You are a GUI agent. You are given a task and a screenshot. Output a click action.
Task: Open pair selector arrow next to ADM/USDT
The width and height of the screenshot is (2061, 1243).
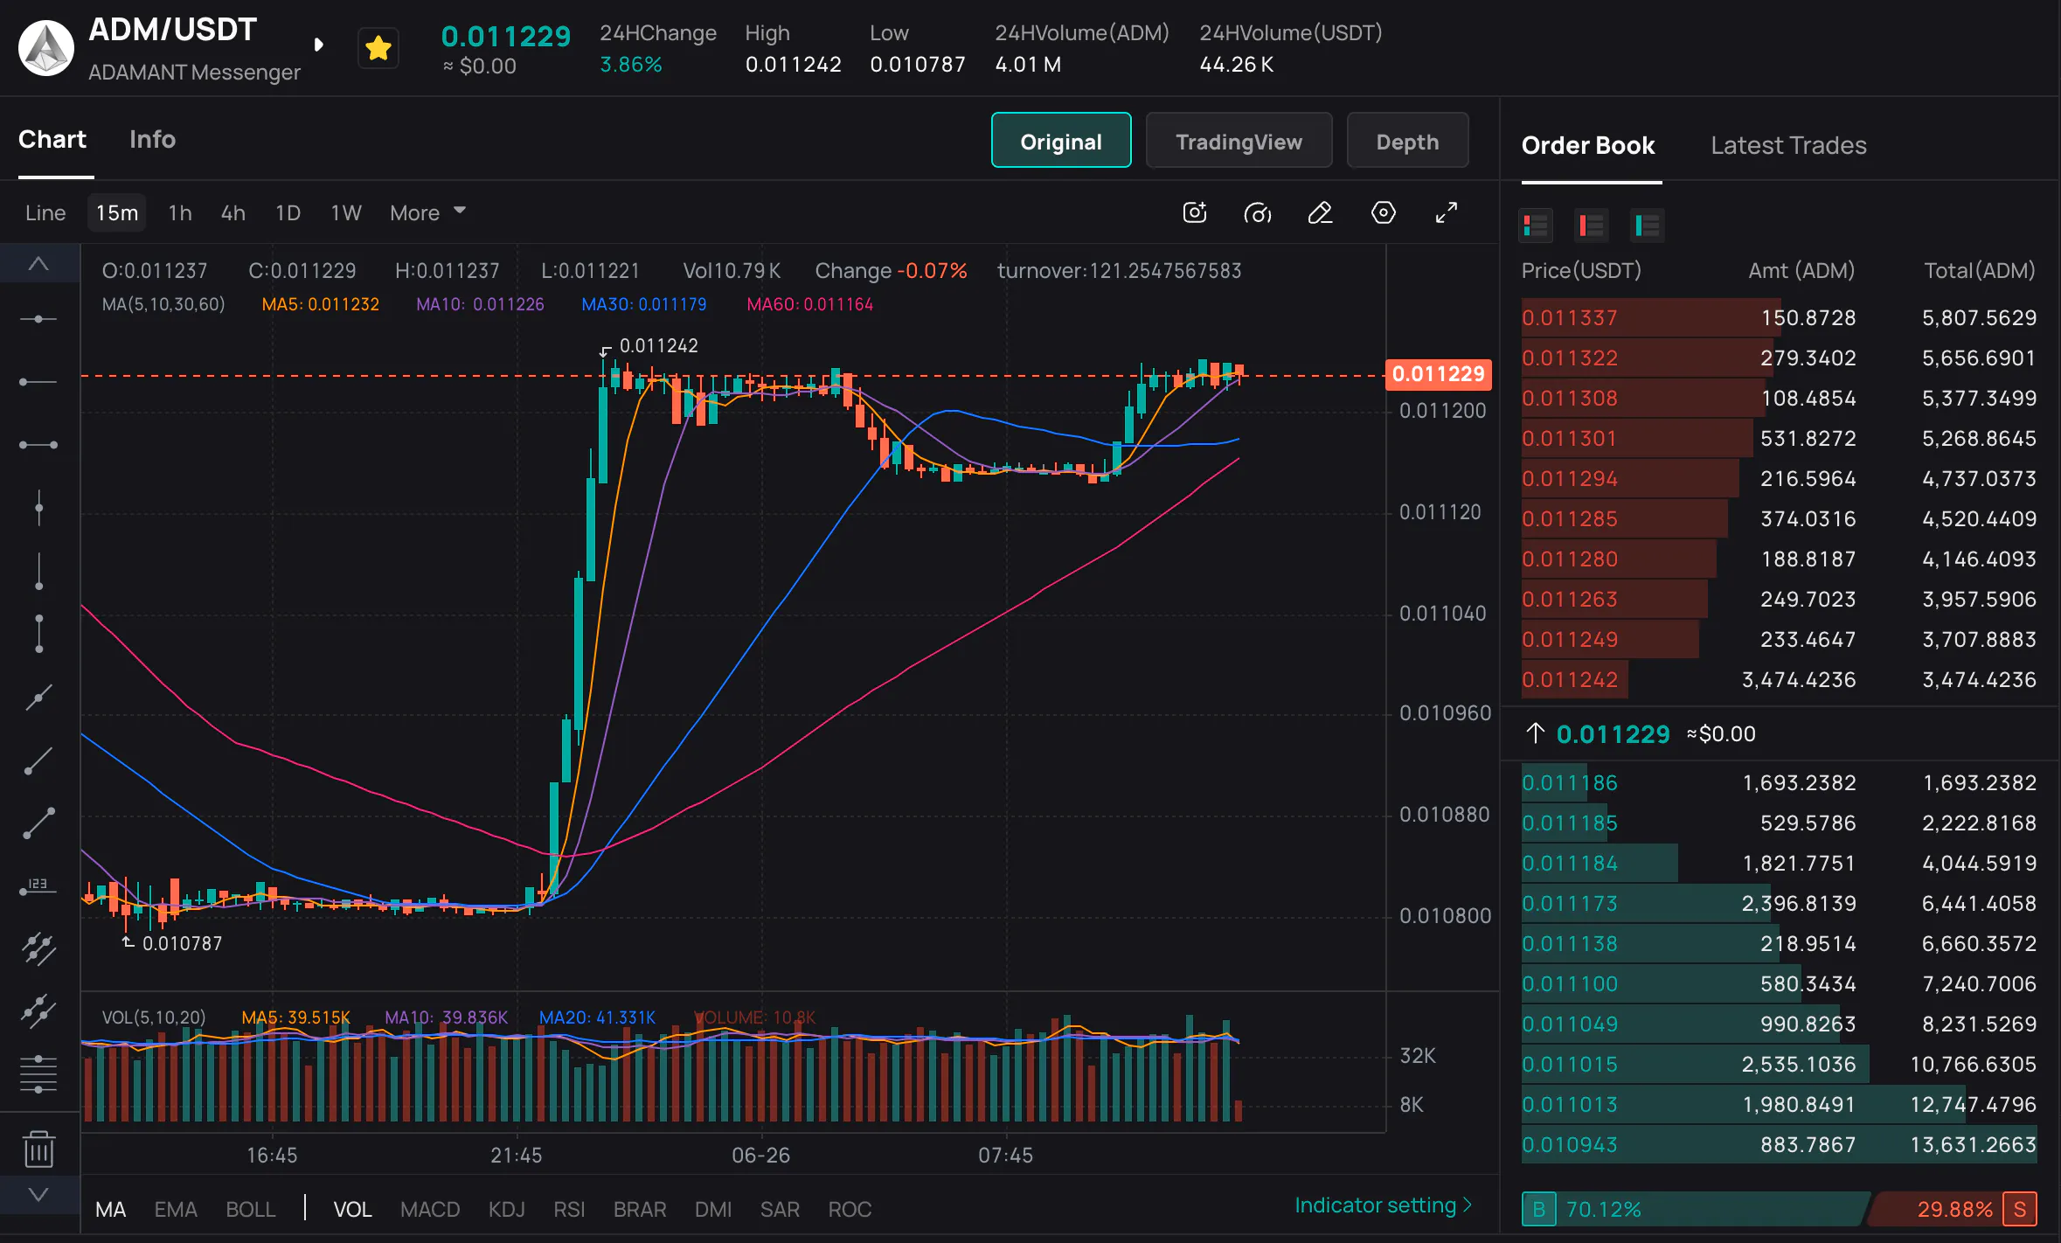tap(319, 44)
